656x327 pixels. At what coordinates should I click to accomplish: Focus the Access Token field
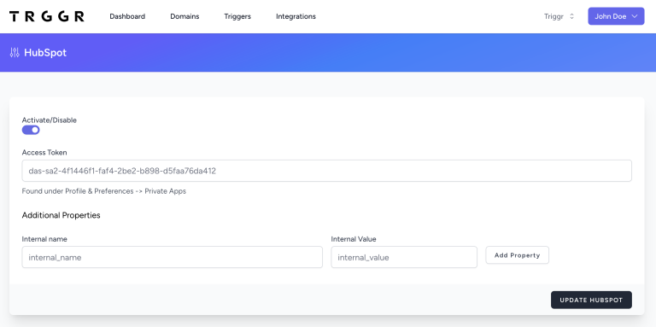tap(327, 171)
